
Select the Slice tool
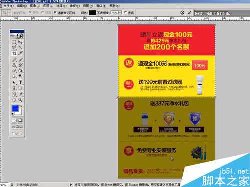(20, 53)
